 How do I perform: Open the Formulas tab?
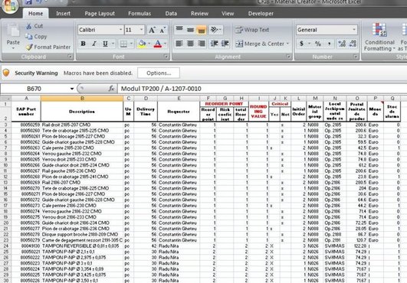coord(139,14)
